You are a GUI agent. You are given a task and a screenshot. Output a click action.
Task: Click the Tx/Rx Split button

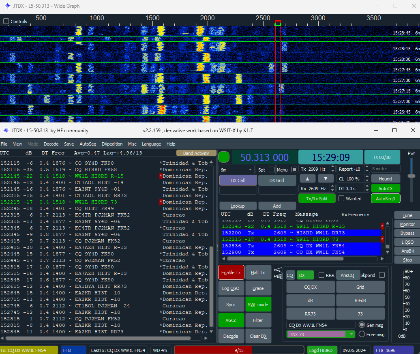(317, 199)
